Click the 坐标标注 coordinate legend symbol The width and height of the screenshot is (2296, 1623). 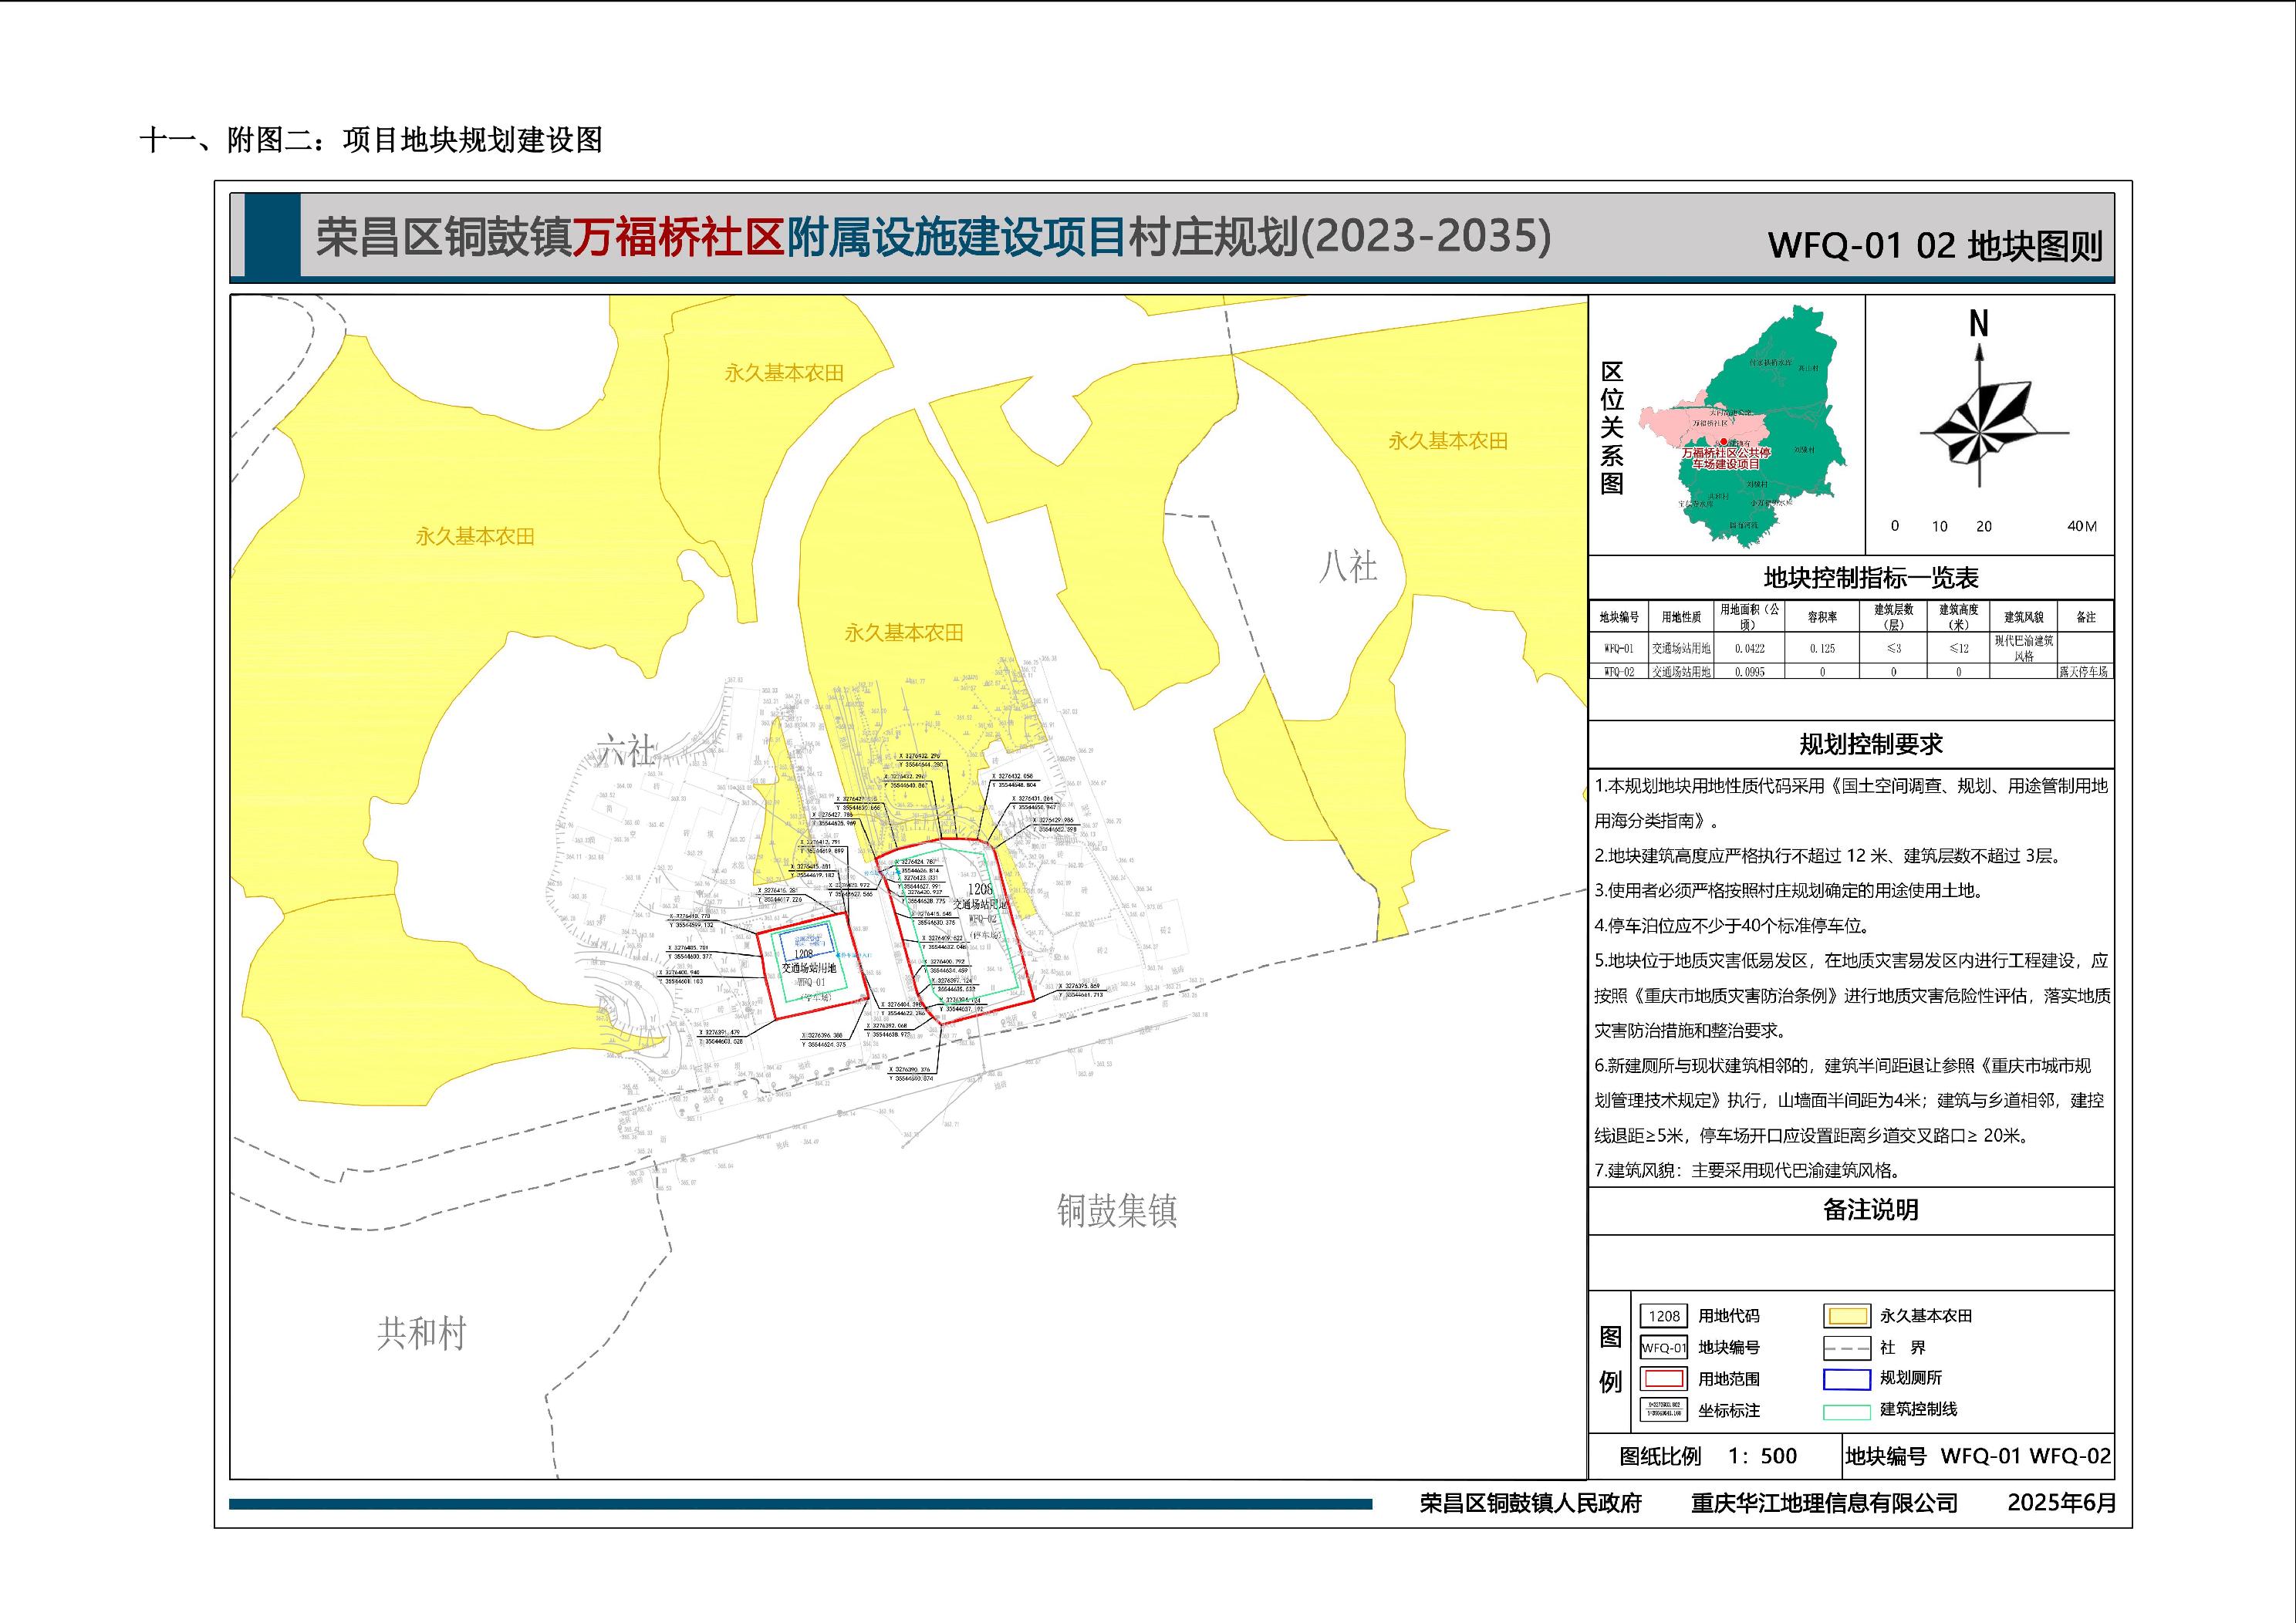click(1664, 1410)
